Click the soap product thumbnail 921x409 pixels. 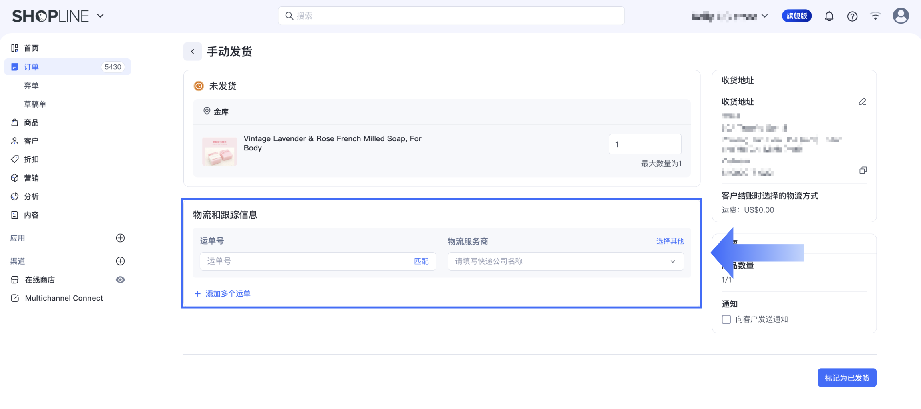point(219,151)
